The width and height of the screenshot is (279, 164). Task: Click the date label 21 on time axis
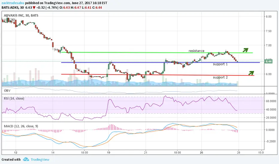(x=146, y=152)
